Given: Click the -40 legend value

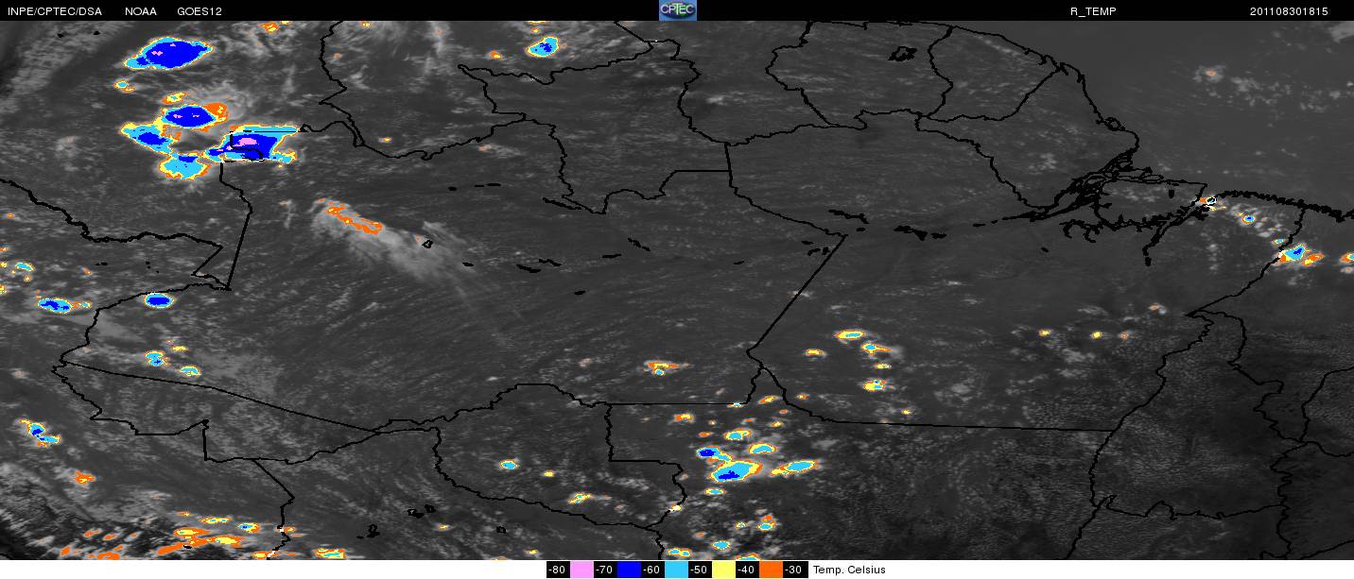Looking at the screenshot, I should pos(746,570).
